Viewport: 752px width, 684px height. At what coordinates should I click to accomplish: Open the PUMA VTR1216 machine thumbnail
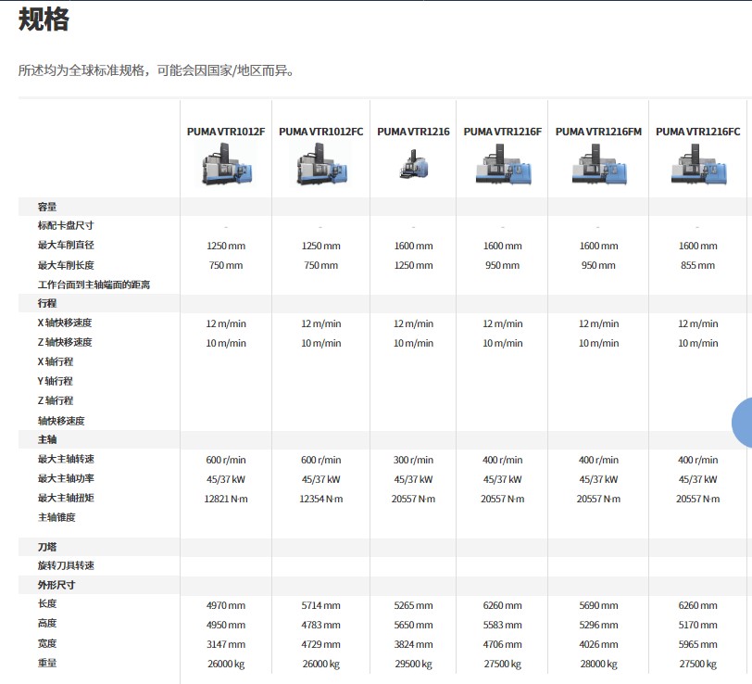pyautogui.click(x=413, y=165)
